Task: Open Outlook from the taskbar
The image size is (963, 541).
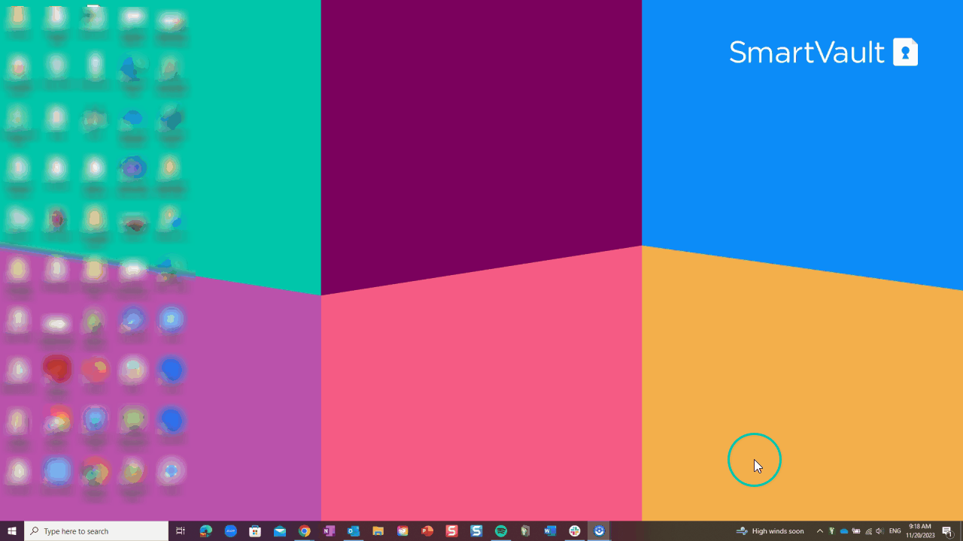Action: (x=354, y=531)
